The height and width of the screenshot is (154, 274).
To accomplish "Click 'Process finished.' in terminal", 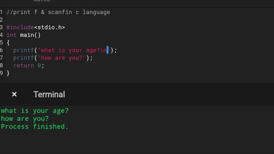I will [x=34, y=127].
